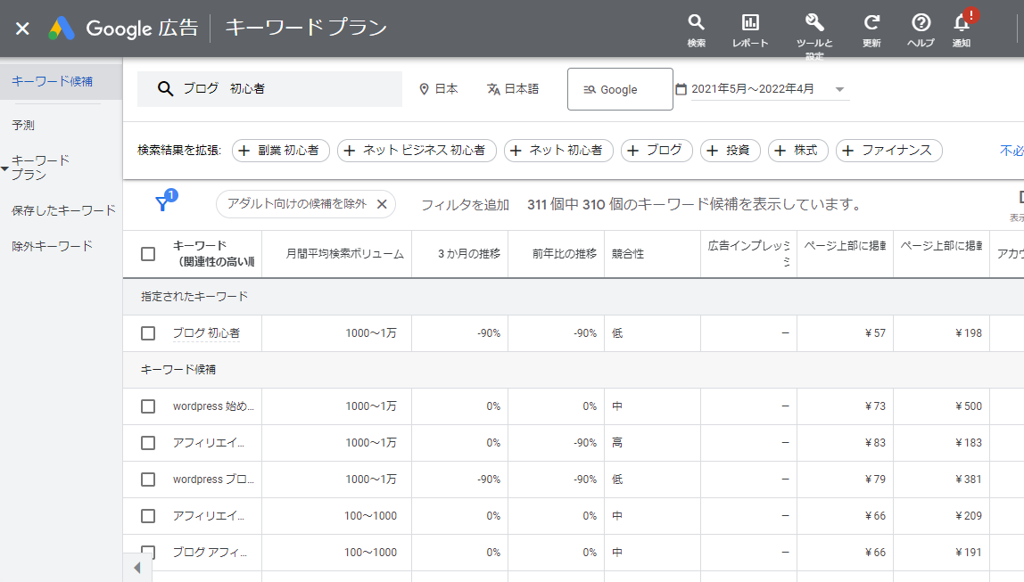Check the アフィリエイ... ¥83 row checkbox

click(x=148, y=443)
